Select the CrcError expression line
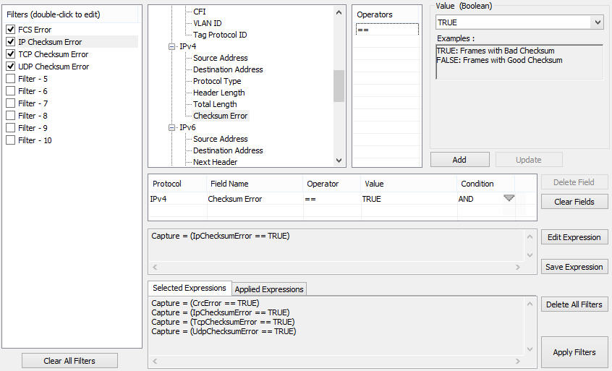The width and height of the screenshot is (612, 371). [205, 303]
